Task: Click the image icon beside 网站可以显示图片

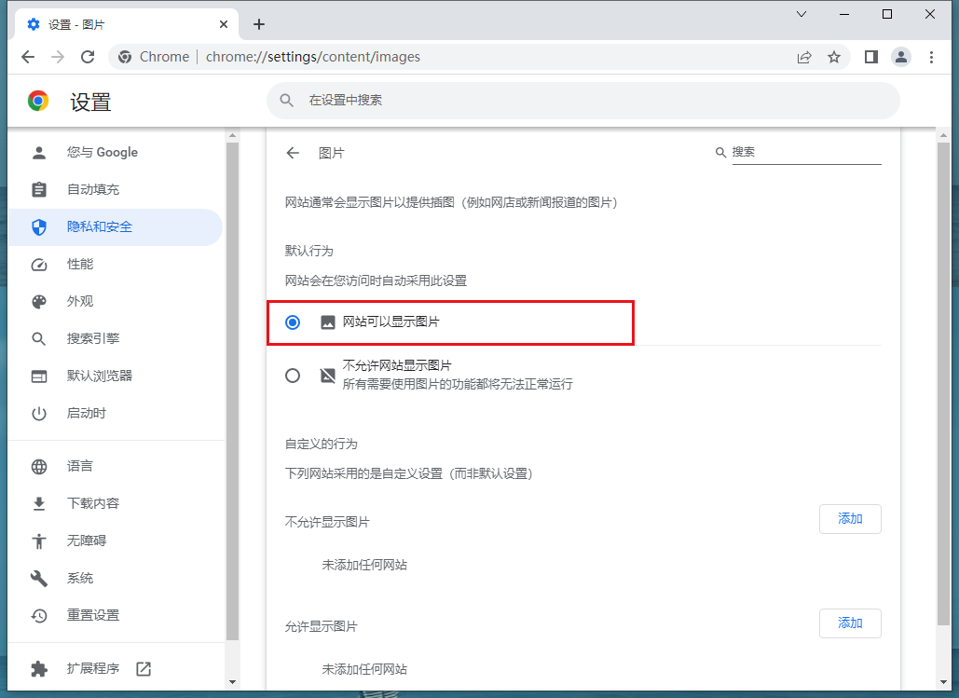Action: tap(328, 322)
